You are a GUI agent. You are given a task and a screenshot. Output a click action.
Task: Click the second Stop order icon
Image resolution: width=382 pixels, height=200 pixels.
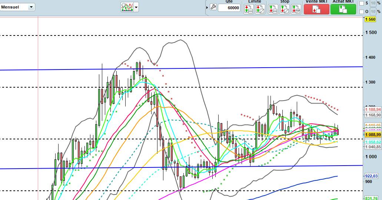click(284, 9)
